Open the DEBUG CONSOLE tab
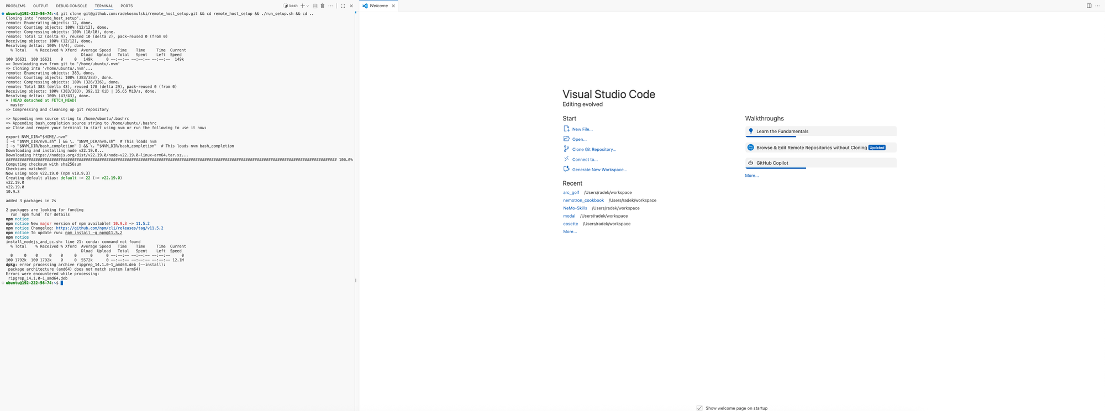 pos(71,6)
